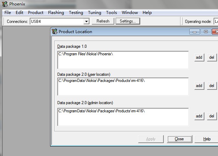Click the Data package 1.0 label

(72, 46)
